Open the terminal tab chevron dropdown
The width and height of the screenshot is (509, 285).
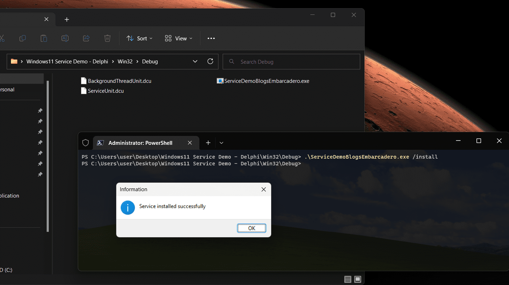pos(221,143)
